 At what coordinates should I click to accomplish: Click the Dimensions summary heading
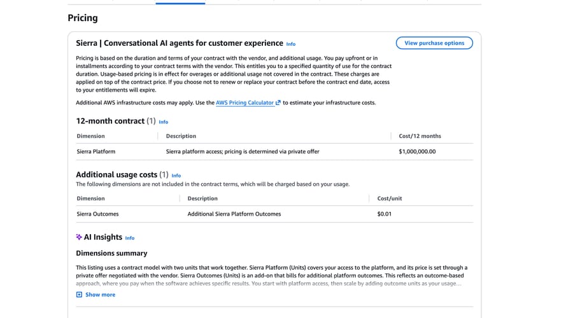(111, 253)
